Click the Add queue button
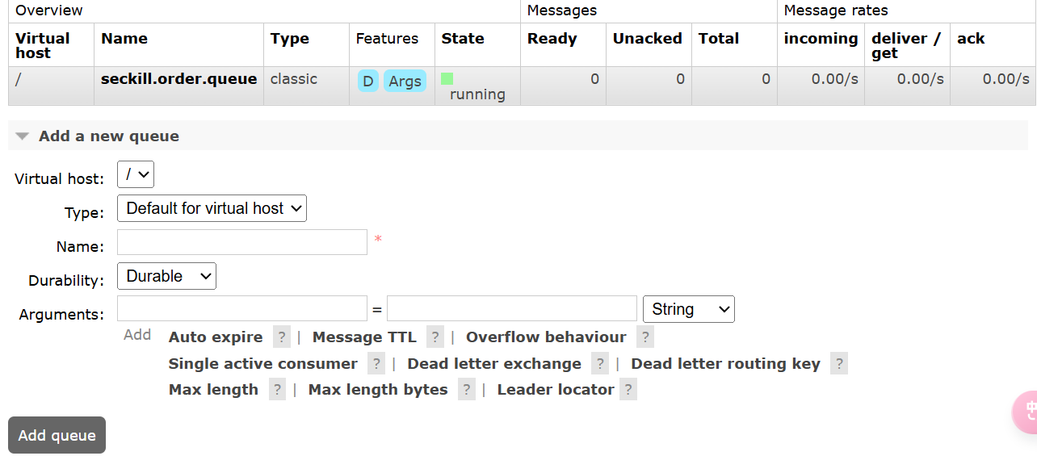 pyautogui.click(x=57, y=435)
